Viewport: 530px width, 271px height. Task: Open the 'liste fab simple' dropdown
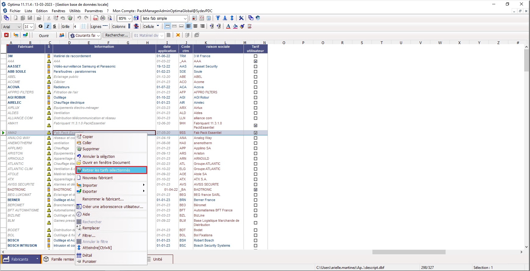(185, 19)
